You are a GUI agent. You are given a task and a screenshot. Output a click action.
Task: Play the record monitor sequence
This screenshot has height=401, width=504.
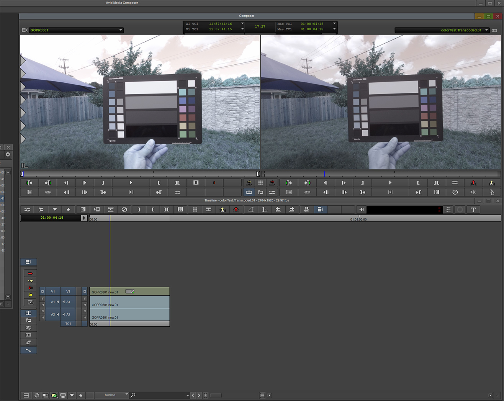coord(390,183)
